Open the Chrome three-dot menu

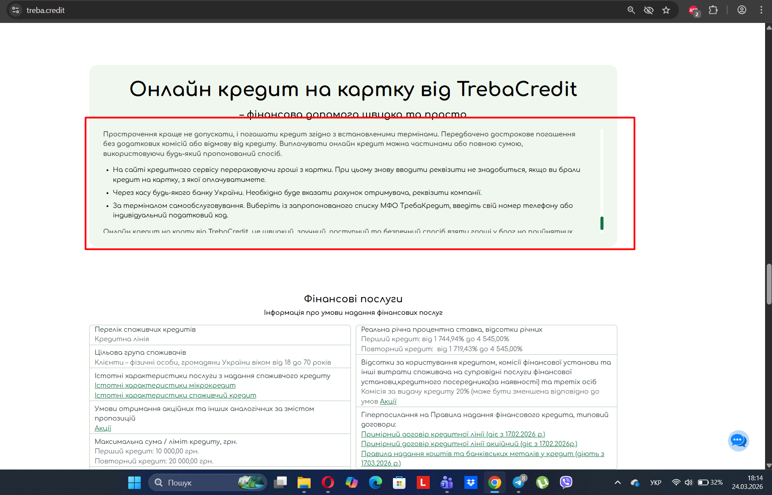point(761,10)
